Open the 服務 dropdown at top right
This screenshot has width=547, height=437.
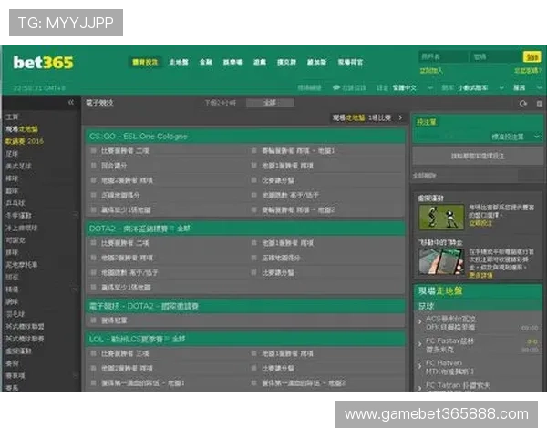[526, 87]
